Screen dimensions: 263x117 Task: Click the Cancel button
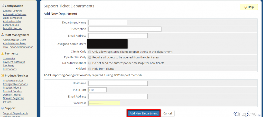tap(167, 113)
